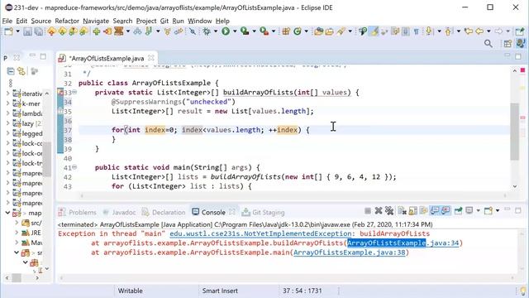Run the program with green play icon

click(x=226, y=31)
